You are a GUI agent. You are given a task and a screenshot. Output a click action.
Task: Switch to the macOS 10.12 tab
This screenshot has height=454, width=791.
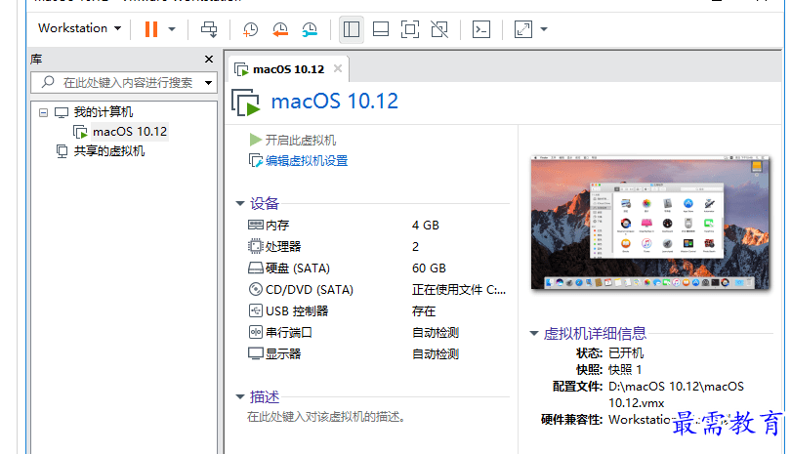[288, 69]
